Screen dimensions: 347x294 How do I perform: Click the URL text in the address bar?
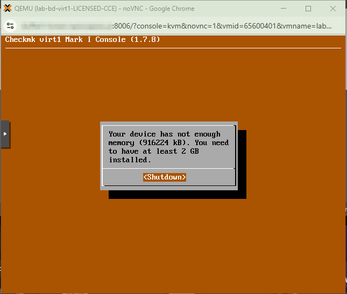(215, 25)
